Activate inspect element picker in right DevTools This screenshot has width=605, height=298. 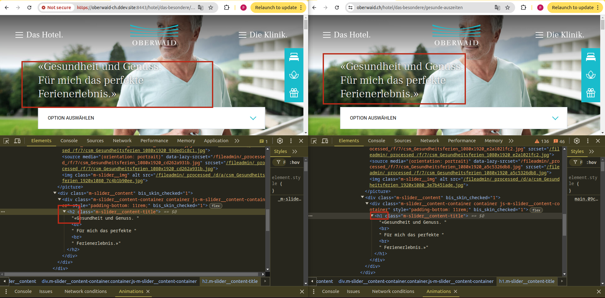tap(314, 141)
